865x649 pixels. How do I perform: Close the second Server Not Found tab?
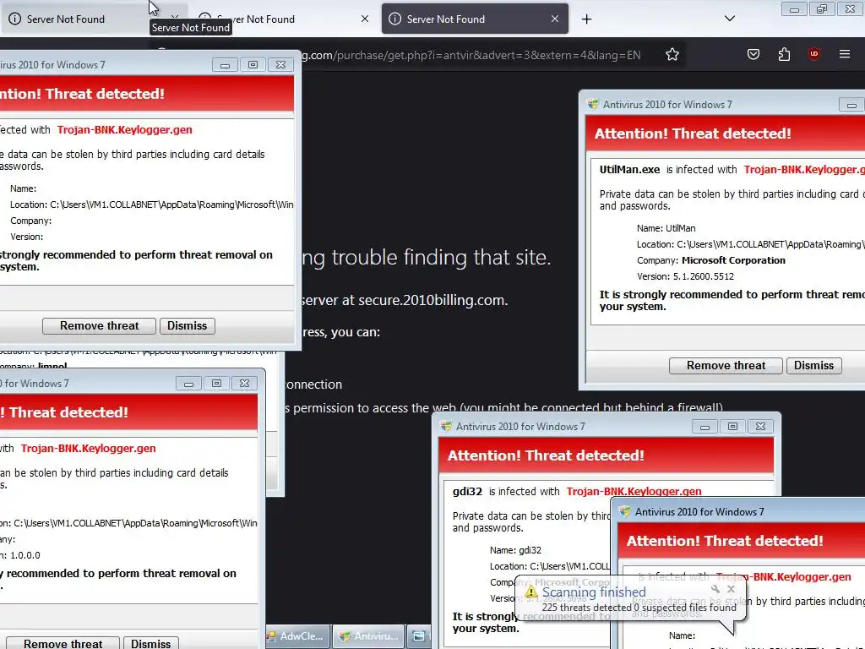pos(365,19)
